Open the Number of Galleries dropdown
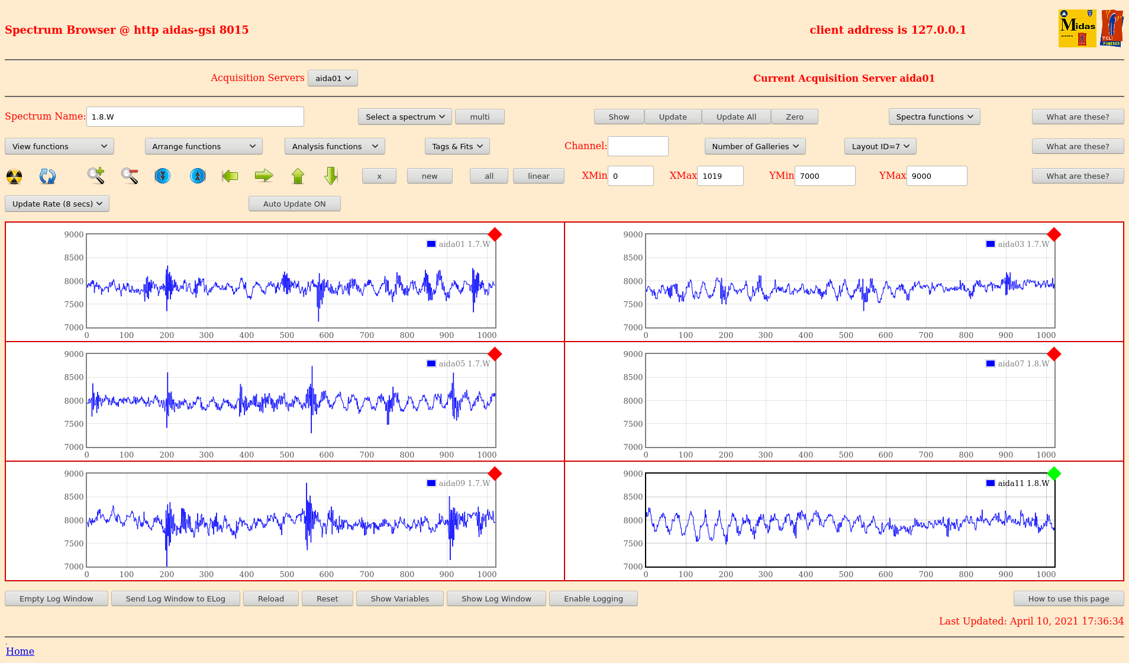Screen dimensions: 1129x663 coord(755,146)
